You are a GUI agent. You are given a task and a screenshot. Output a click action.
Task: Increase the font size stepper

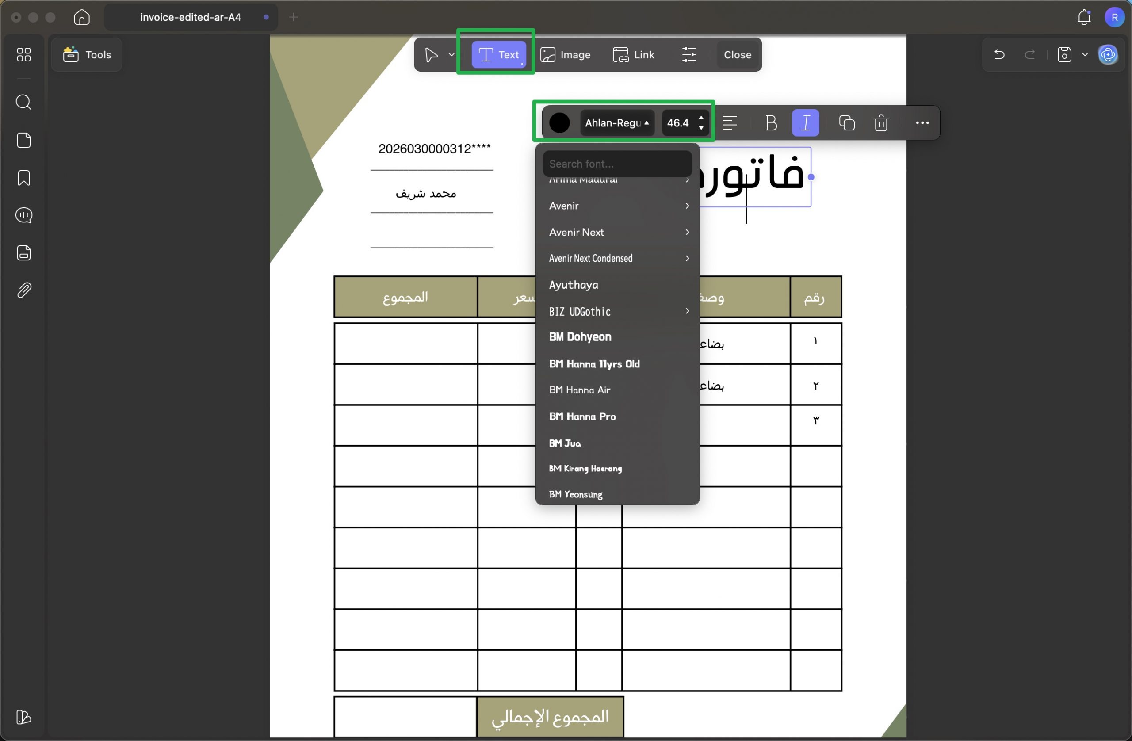coord(700,118)
